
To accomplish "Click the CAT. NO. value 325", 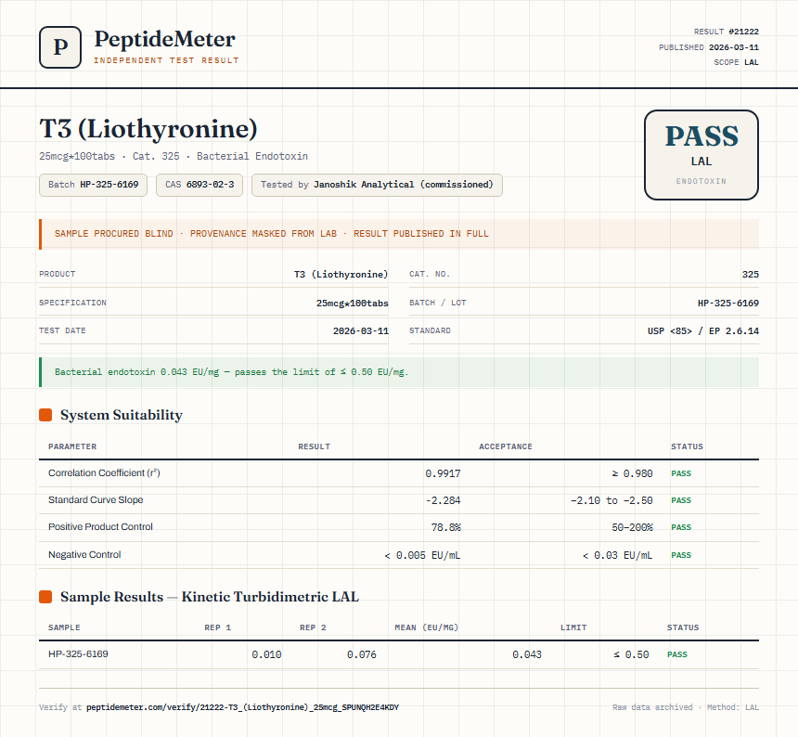I will [x=750, y=275].
